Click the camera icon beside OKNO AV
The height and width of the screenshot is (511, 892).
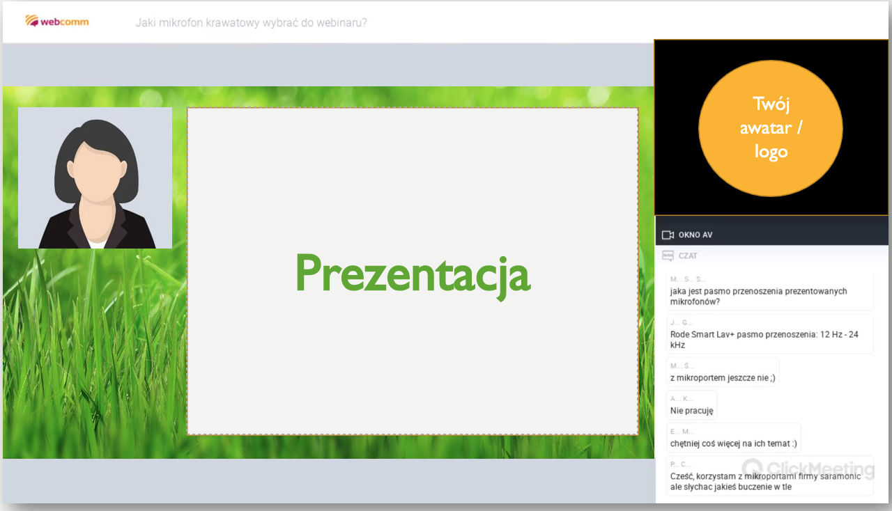tap(668, 235)
